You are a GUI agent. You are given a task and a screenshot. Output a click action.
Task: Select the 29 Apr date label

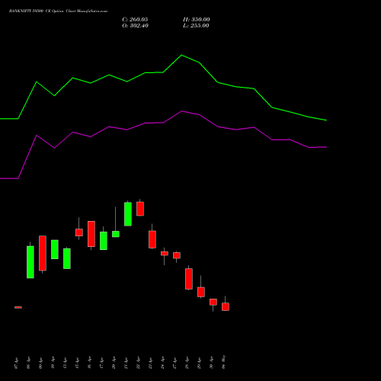pyautogui.click(x=200, y=363)
